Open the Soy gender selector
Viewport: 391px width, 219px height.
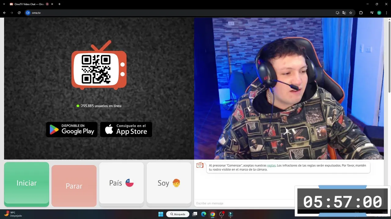click(169, 183)
